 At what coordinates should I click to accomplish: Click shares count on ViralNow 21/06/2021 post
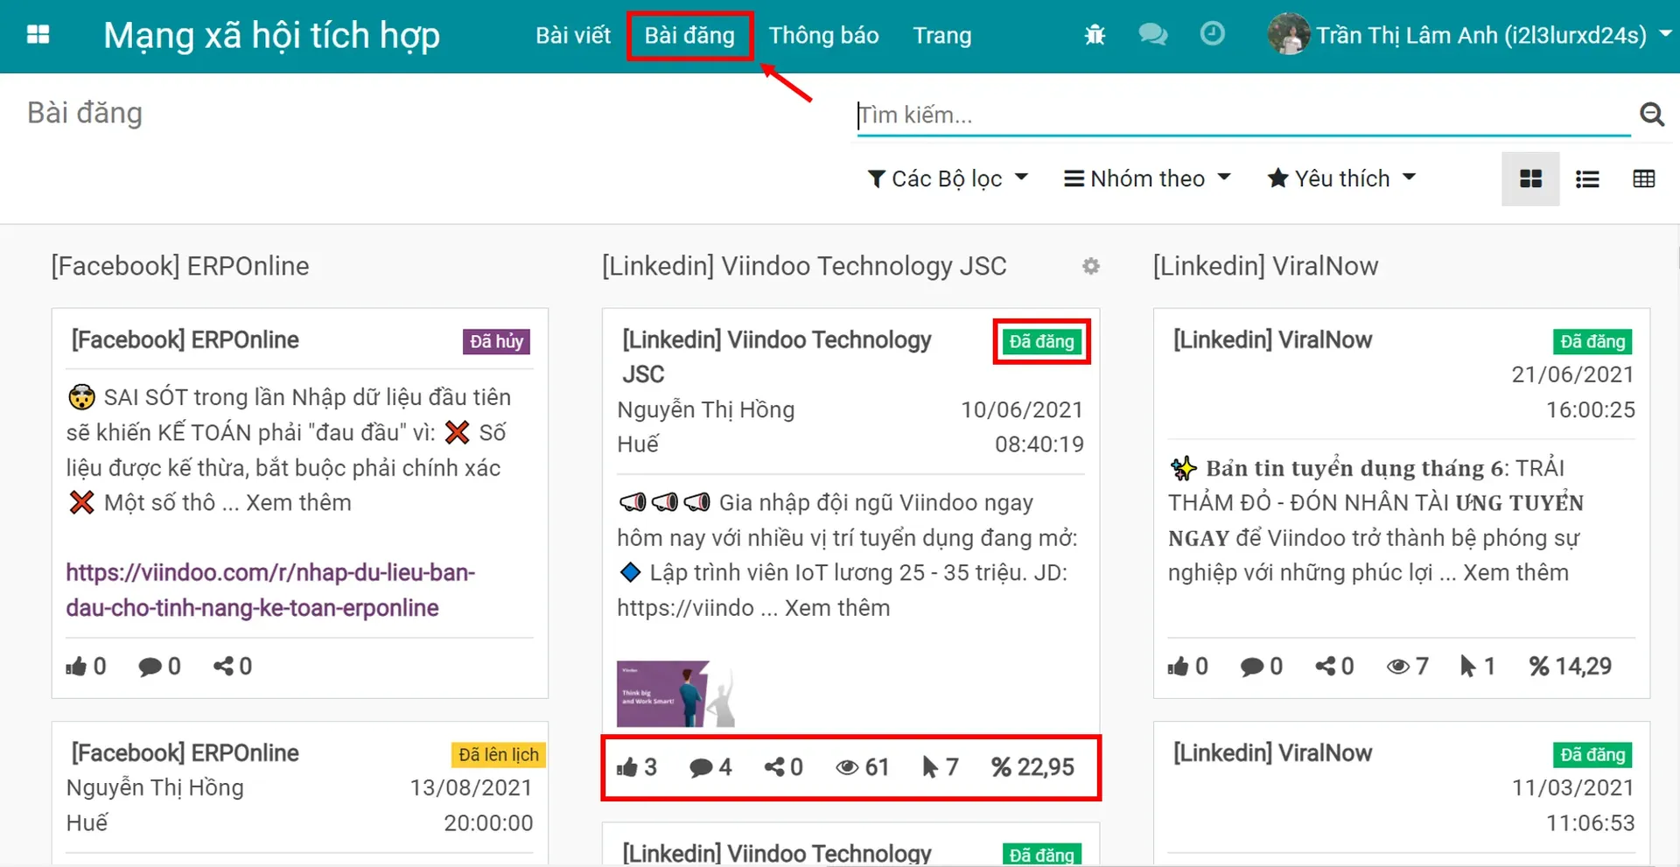tap(1334, 667)
